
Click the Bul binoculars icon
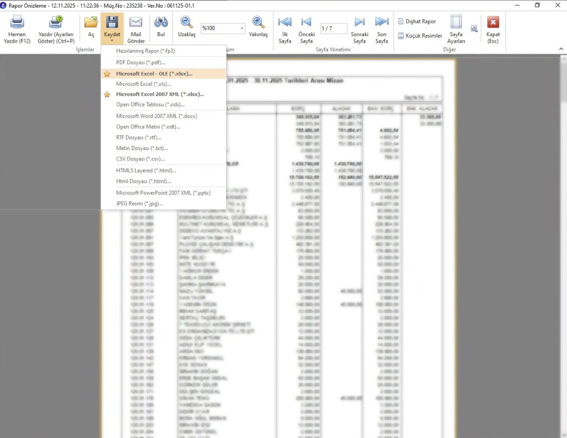pyautogui.click(x=161, y=23)
